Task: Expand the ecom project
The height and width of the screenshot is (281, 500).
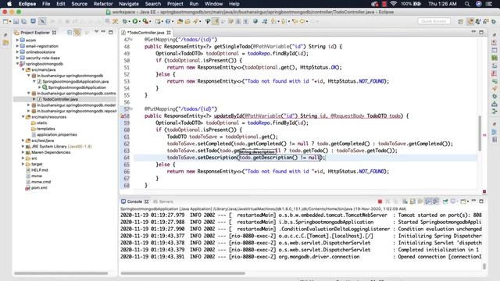Action: pos(17,40)
